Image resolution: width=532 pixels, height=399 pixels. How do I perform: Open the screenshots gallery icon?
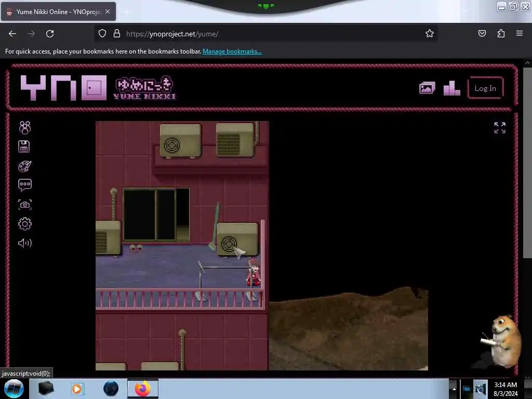click(427, 88)
